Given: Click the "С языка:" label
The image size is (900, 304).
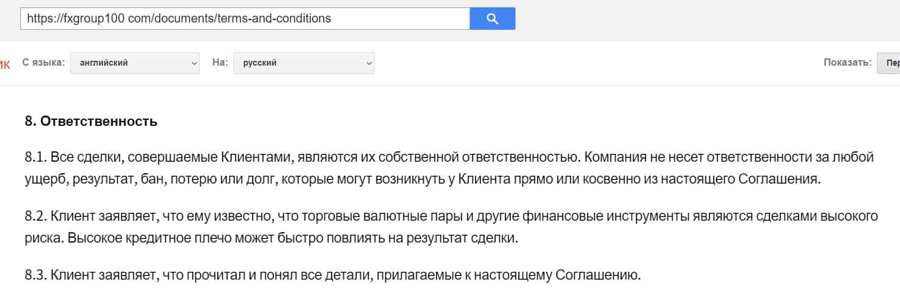Looking at the screenshot, I should point(43,62).
